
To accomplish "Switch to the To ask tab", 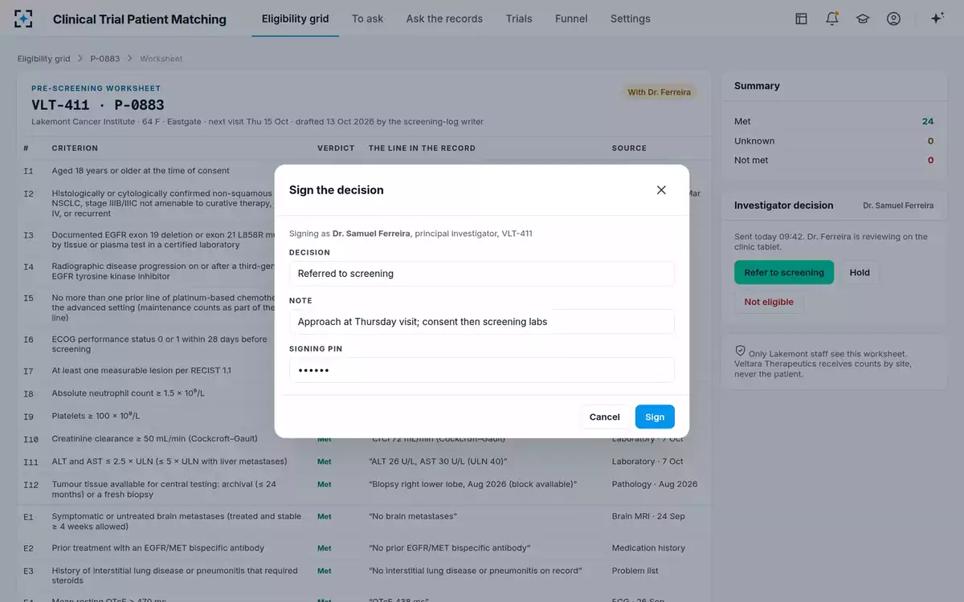I will (x=367, y=18).
